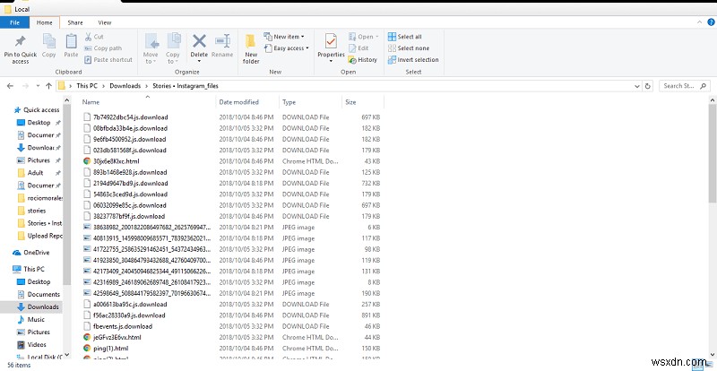
Task: Expand Delete options dropdown arrow
Action: (199, 61)
